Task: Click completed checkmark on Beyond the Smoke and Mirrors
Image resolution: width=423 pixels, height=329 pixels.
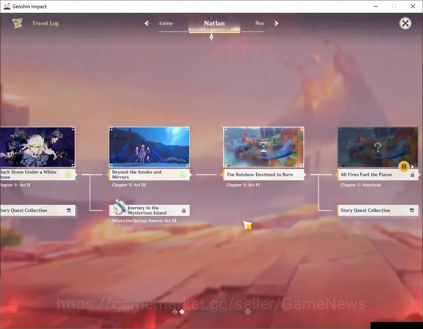Action: pos(183,175)
